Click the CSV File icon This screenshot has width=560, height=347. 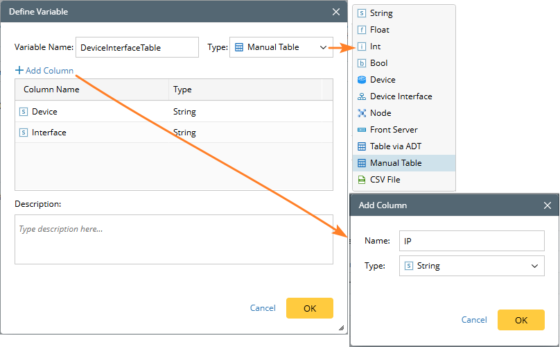coord(362,180)
